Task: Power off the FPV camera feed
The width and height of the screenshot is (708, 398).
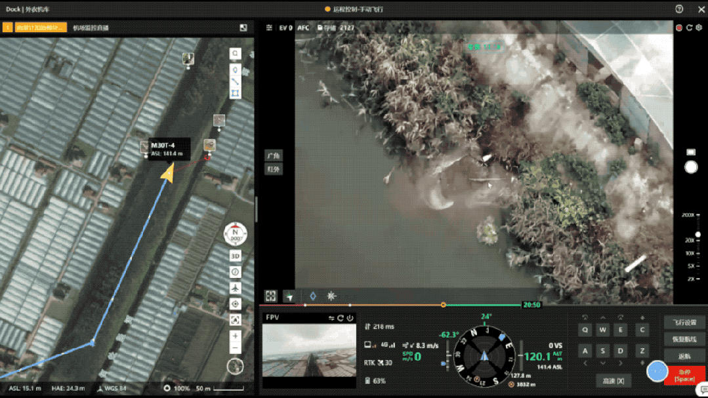Action: (350, 318)
